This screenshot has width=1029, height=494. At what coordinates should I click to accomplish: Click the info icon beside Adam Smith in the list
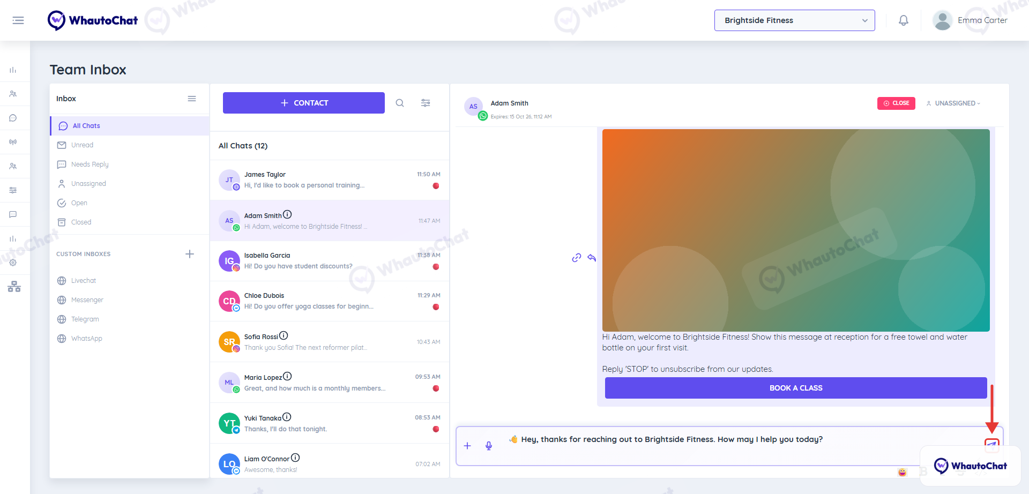pyautogui.click(x=288, y=214)
